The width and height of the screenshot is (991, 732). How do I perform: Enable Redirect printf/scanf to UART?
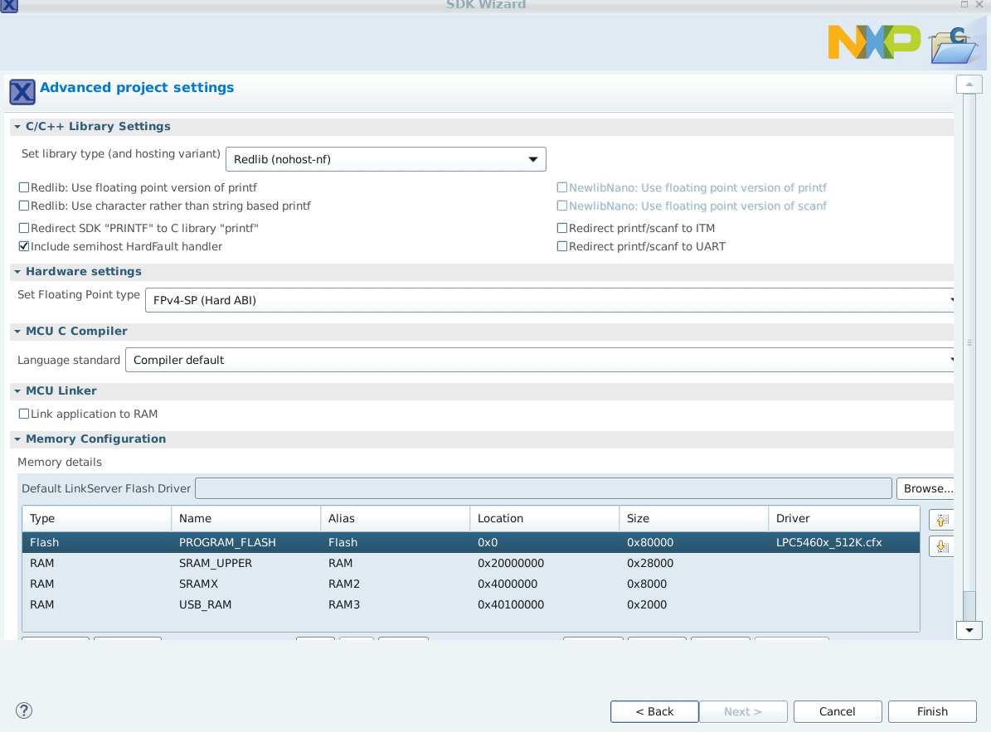[x=561, y=245]
